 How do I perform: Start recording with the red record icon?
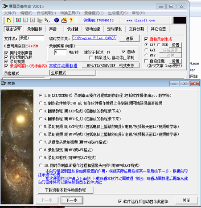(x=18, y=20)
